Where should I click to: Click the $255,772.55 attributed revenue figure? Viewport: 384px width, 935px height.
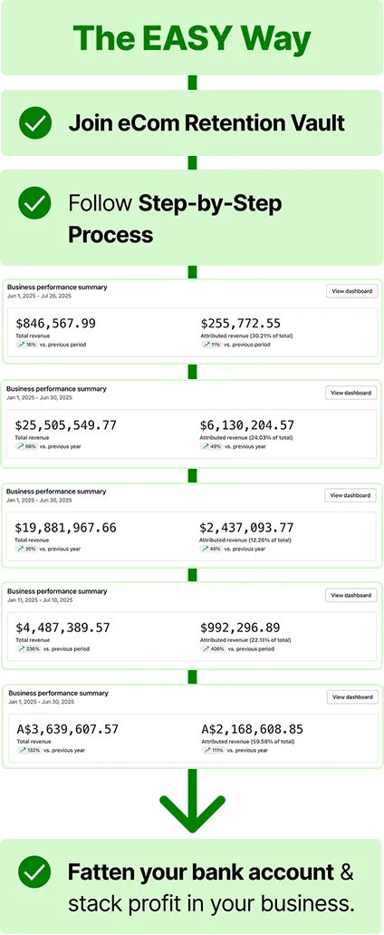[241, 324]
